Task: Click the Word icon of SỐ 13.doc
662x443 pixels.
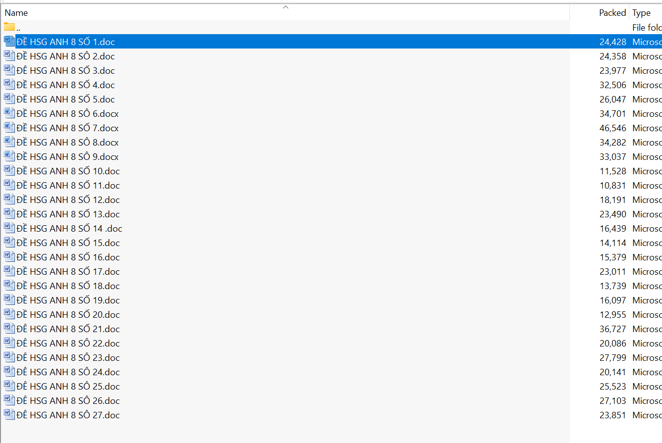Action: pyautogui.click(x=9, y=214)
